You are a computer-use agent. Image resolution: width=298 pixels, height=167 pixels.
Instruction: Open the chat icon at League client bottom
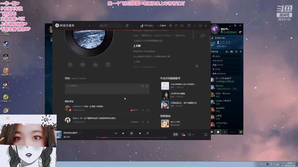click(212, 132)
